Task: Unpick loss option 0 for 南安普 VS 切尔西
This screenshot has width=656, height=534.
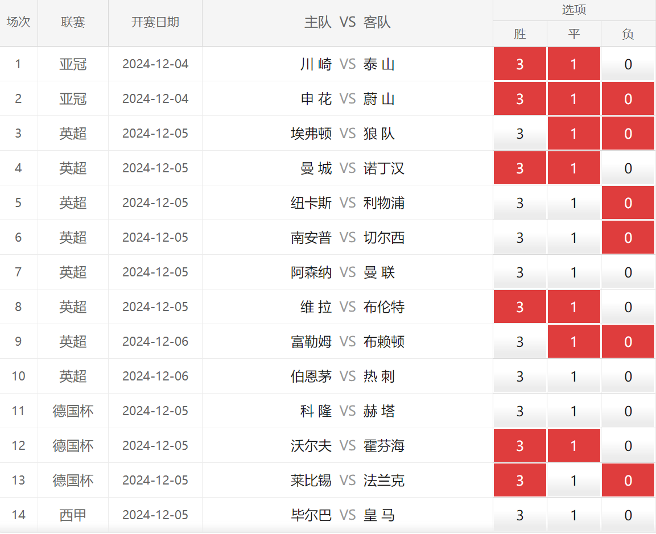Action: point(628,238)
